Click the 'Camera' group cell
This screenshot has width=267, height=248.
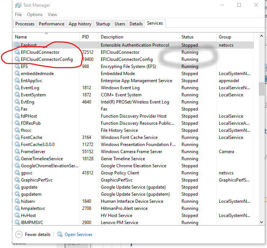point(226,151)
